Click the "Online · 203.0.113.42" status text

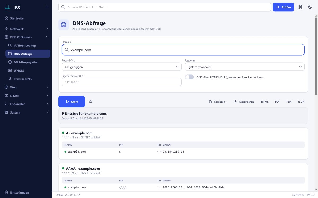click(68, 195)
